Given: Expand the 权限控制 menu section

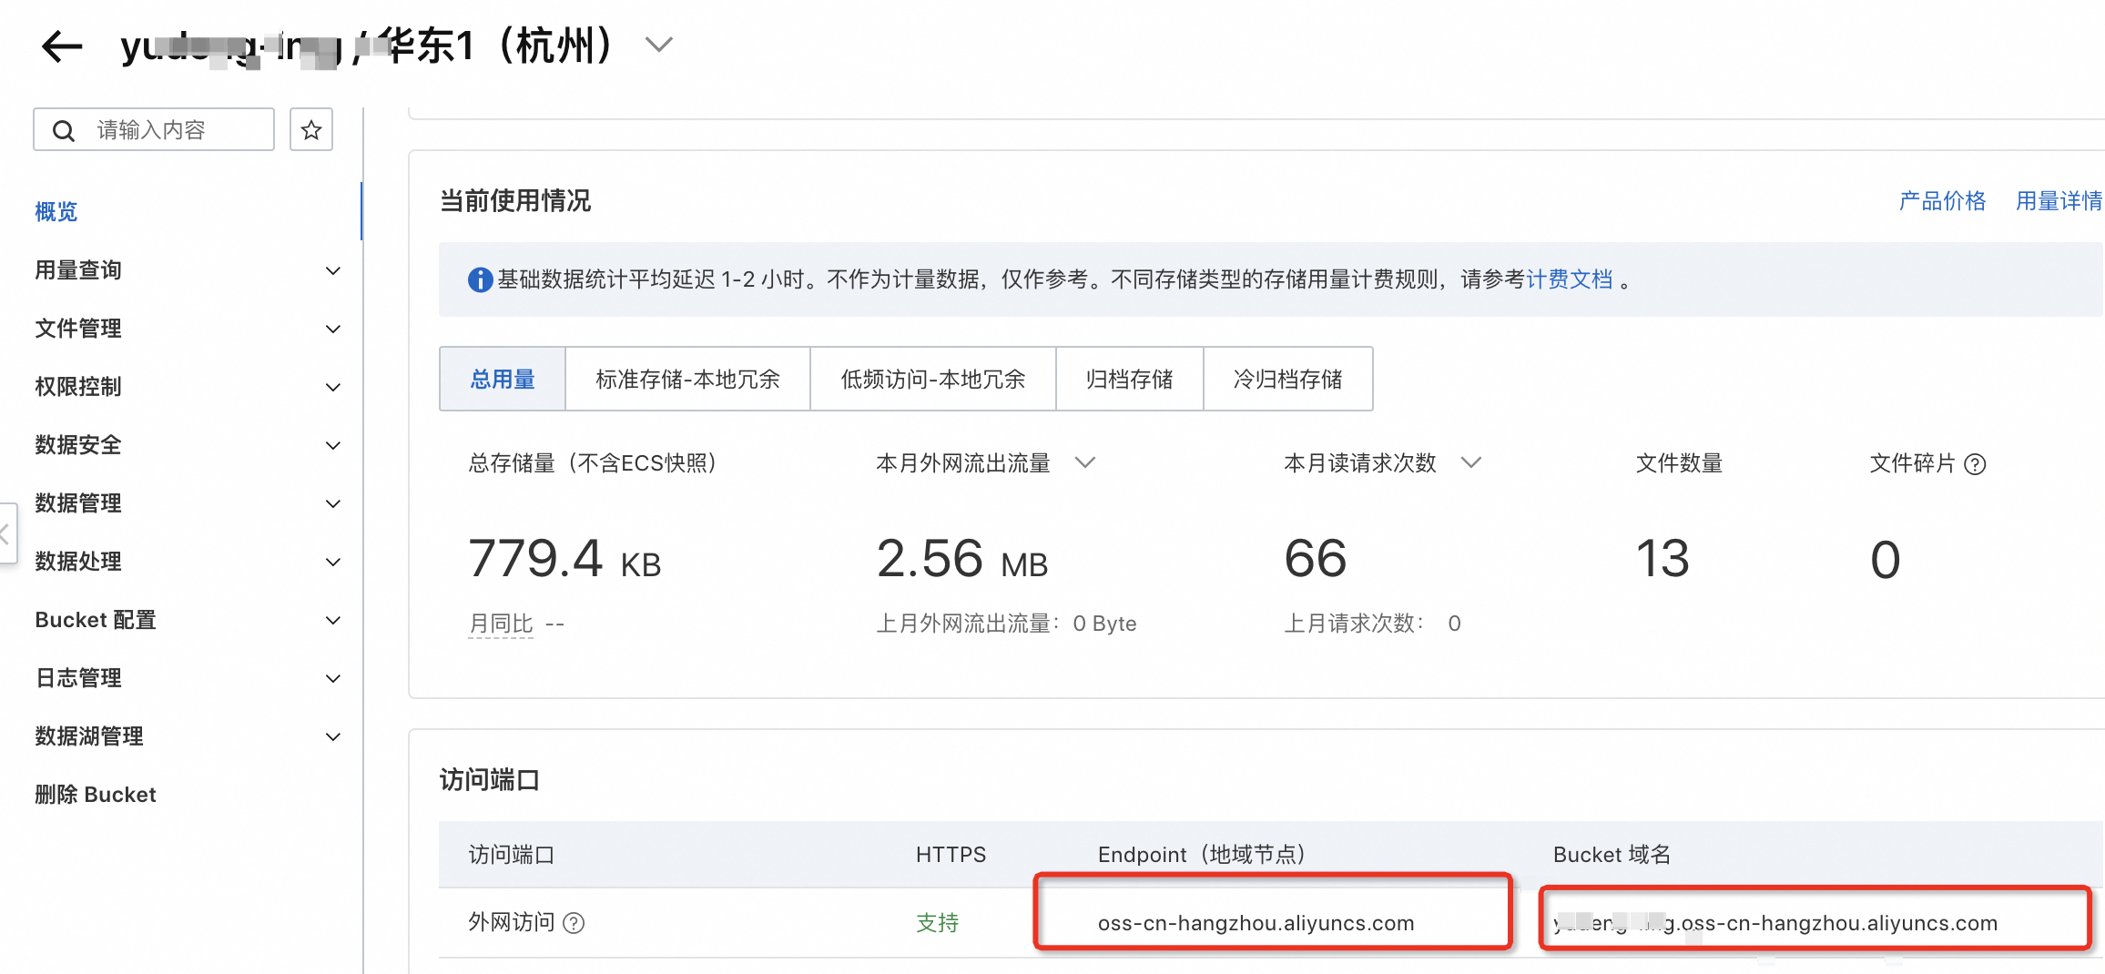Looking at the screenshot, I should (x=188, y=387).
